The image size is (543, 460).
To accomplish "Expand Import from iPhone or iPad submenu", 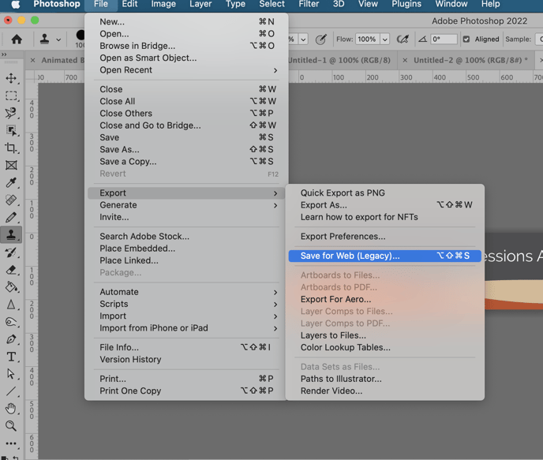I will [186, 328].
